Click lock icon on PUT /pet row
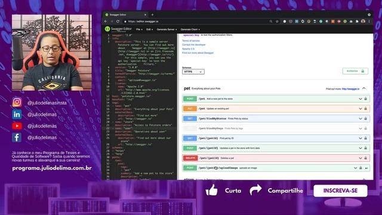Viewport: 382px width, 215px height. pos(365,109)
